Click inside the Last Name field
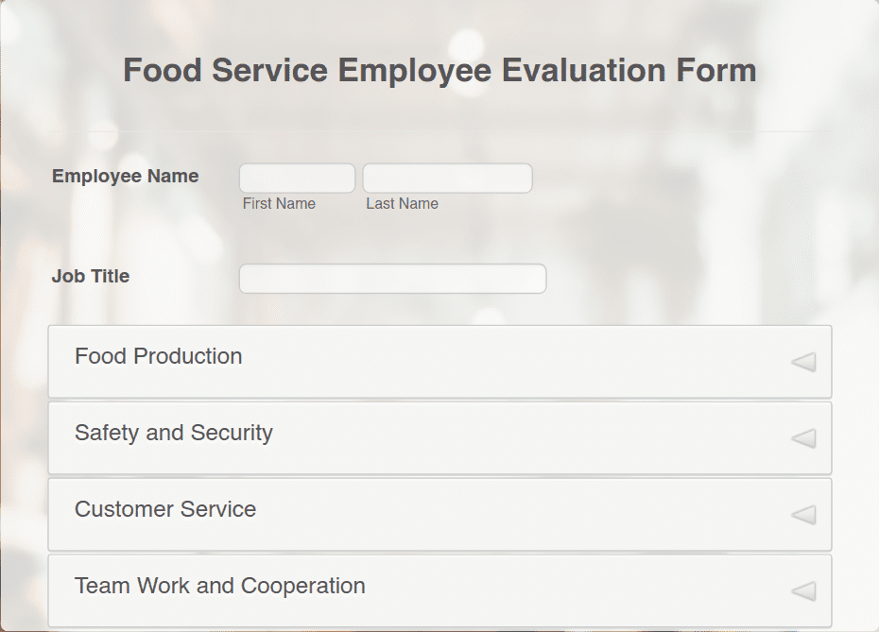The height and width of the screenshot is (632, 879). [x=447, y=178]
